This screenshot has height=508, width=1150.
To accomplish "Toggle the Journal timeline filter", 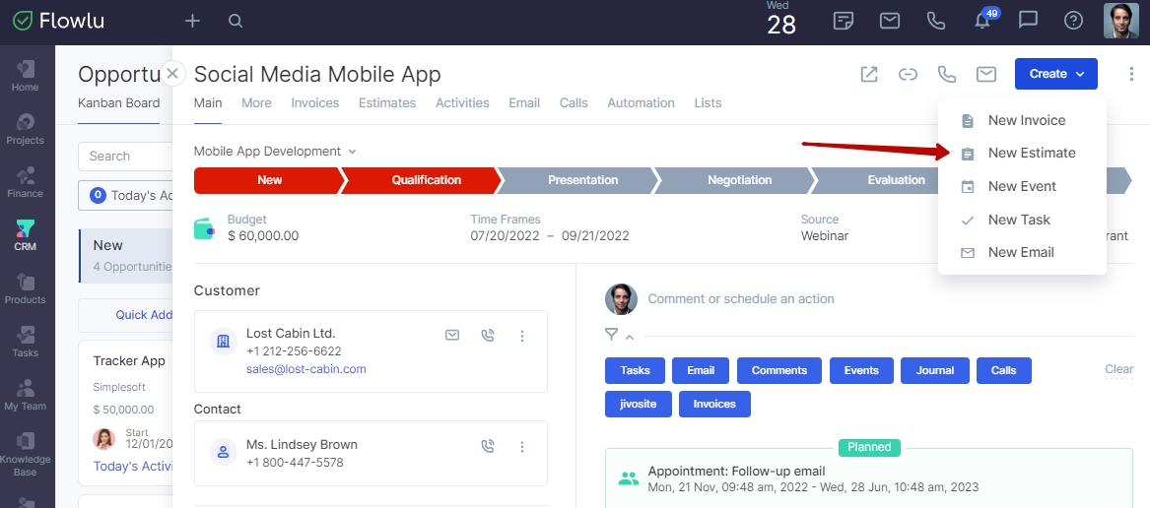I will (935, 371).
